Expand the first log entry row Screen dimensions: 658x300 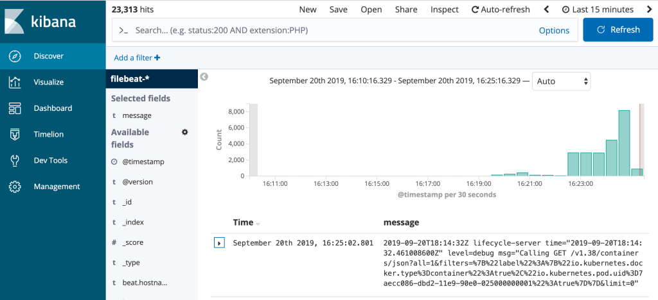coord(219,243)
